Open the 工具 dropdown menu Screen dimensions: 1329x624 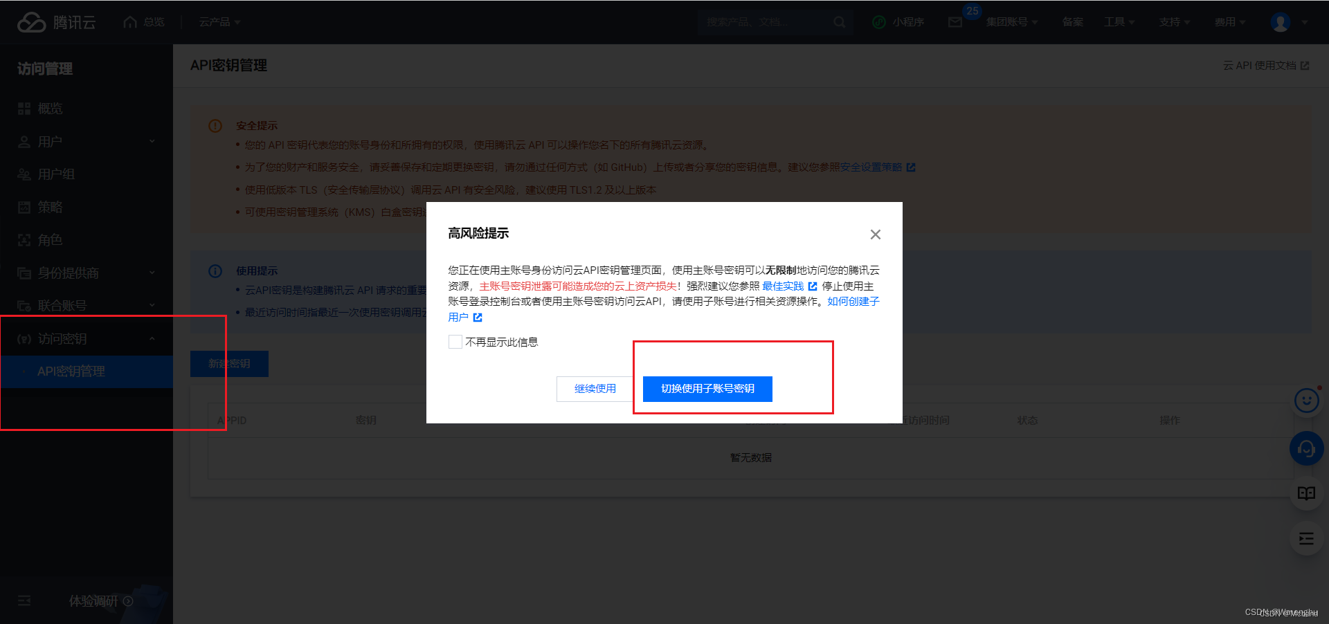(1119, 22)
